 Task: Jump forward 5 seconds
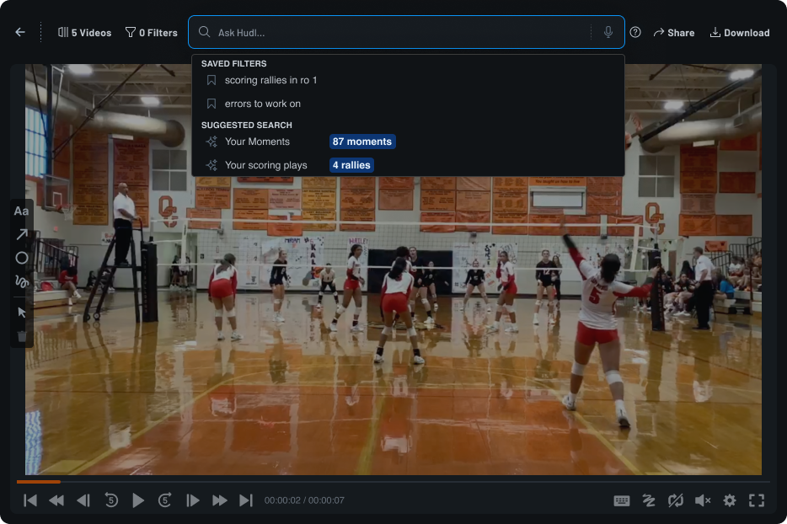point(165,500)
